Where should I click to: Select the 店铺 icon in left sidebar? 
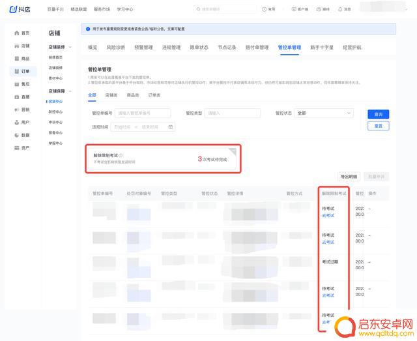point(17,46)
